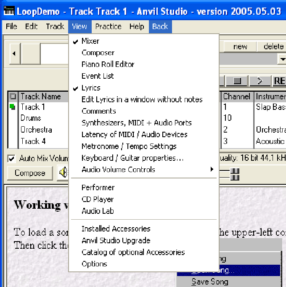Open the Edit menu
This screenshot has width=286, height=287.
click(31, 27)
